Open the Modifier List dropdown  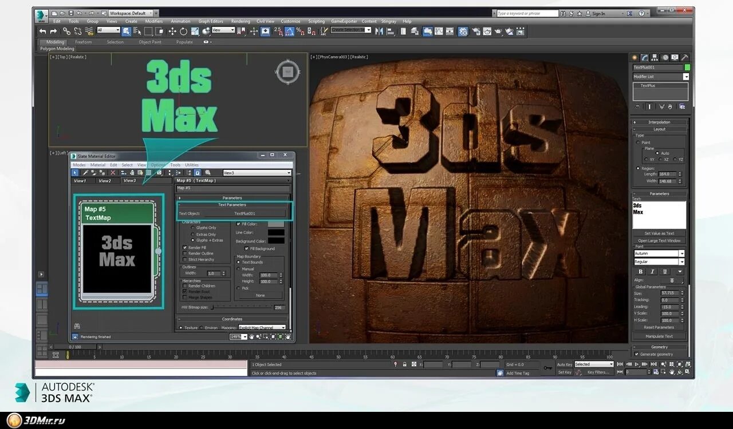[685, 76]
